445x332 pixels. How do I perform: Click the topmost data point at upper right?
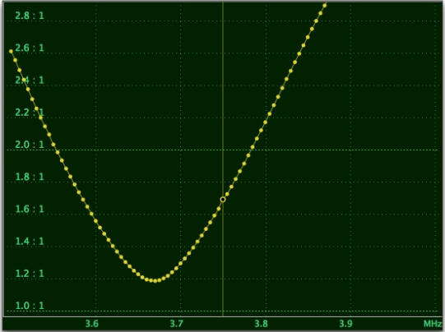click(325, 5)
